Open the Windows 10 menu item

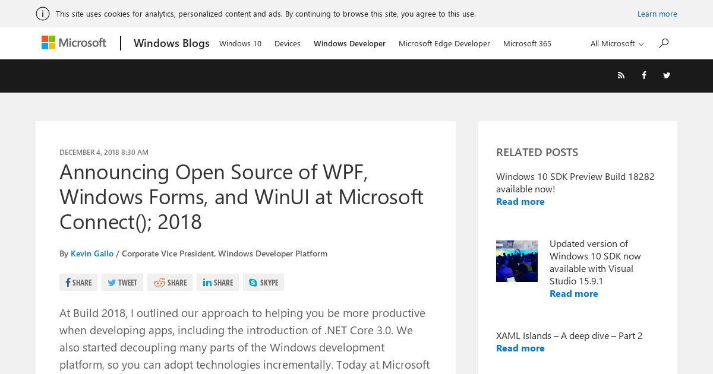(240, 43)
